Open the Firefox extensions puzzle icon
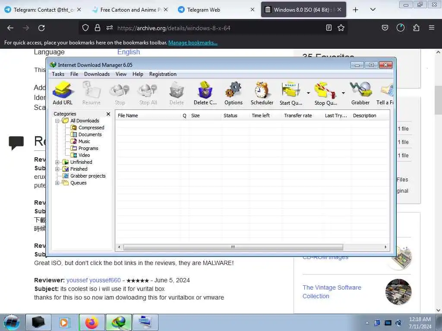Viewport: 442px width, 331px height. coord(416,28)
